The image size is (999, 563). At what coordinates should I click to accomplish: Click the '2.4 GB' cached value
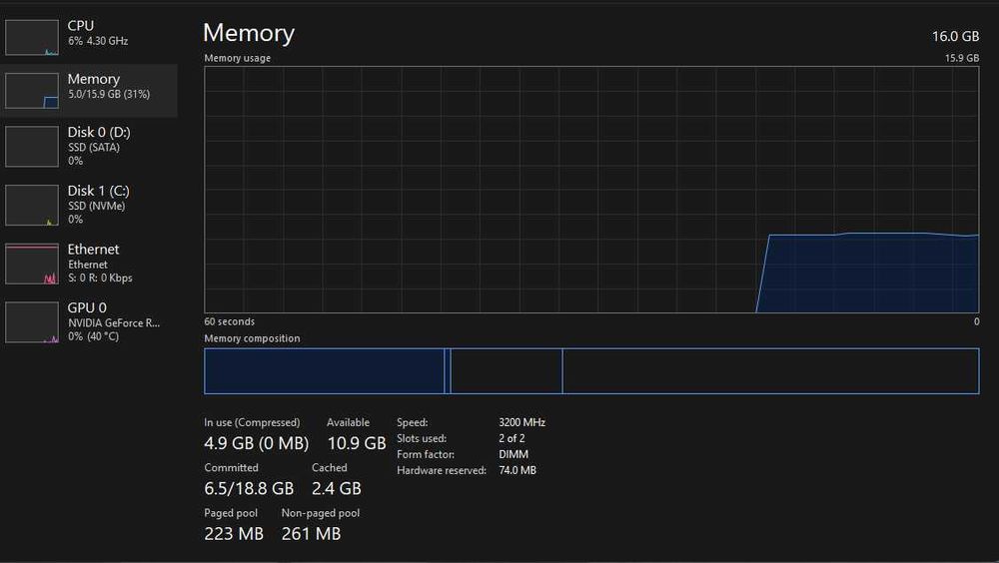point(337,488)
